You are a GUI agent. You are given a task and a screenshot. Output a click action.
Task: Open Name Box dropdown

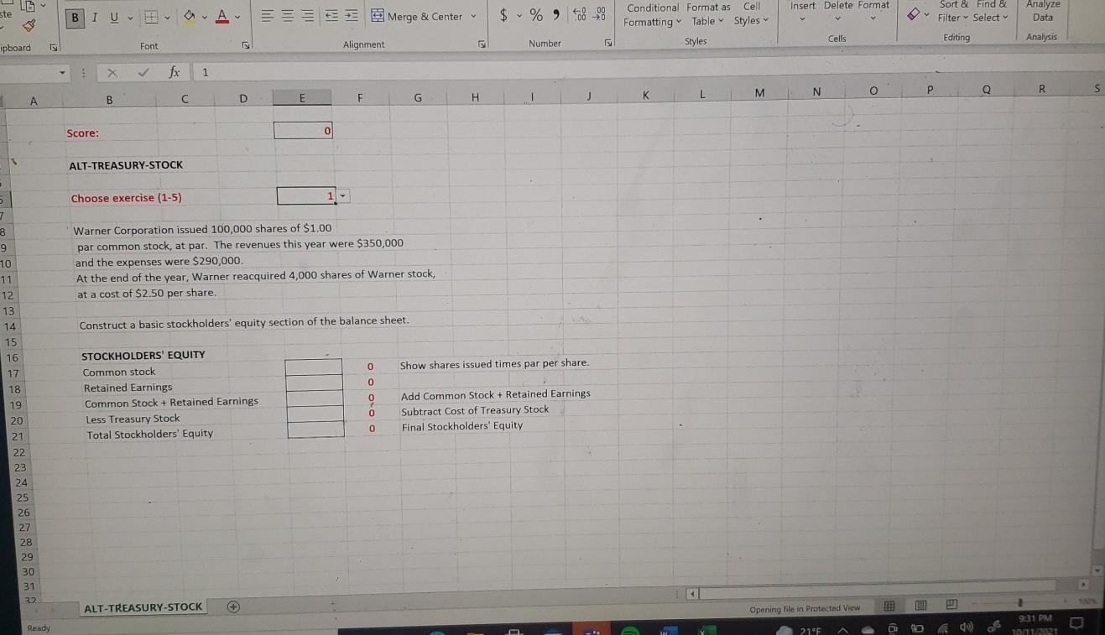point(63,73)
